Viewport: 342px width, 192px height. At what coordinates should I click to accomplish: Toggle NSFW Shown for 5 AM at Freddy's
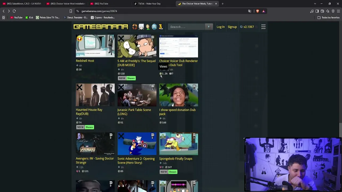click(x=127, y=78)
